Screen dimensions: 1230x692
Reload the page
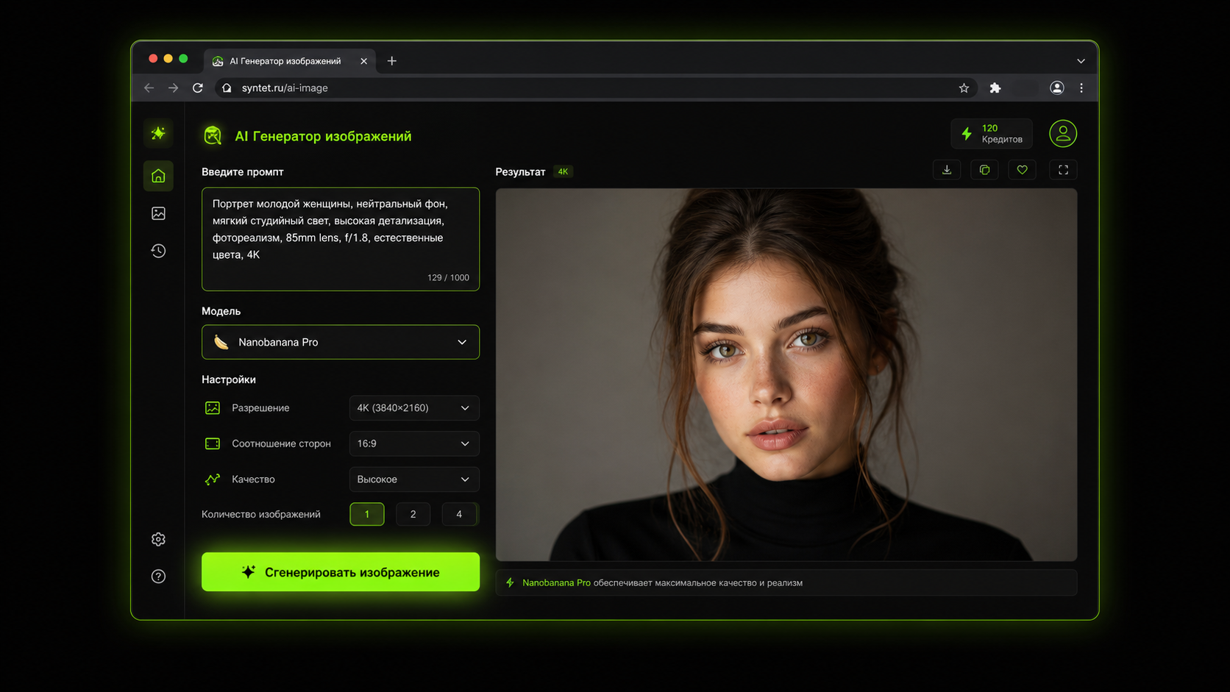pos(198,88)
